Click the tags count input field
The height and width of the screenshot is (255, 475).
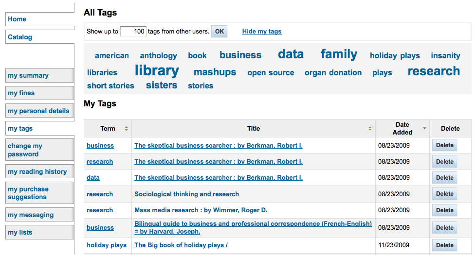tap(133, 32)
